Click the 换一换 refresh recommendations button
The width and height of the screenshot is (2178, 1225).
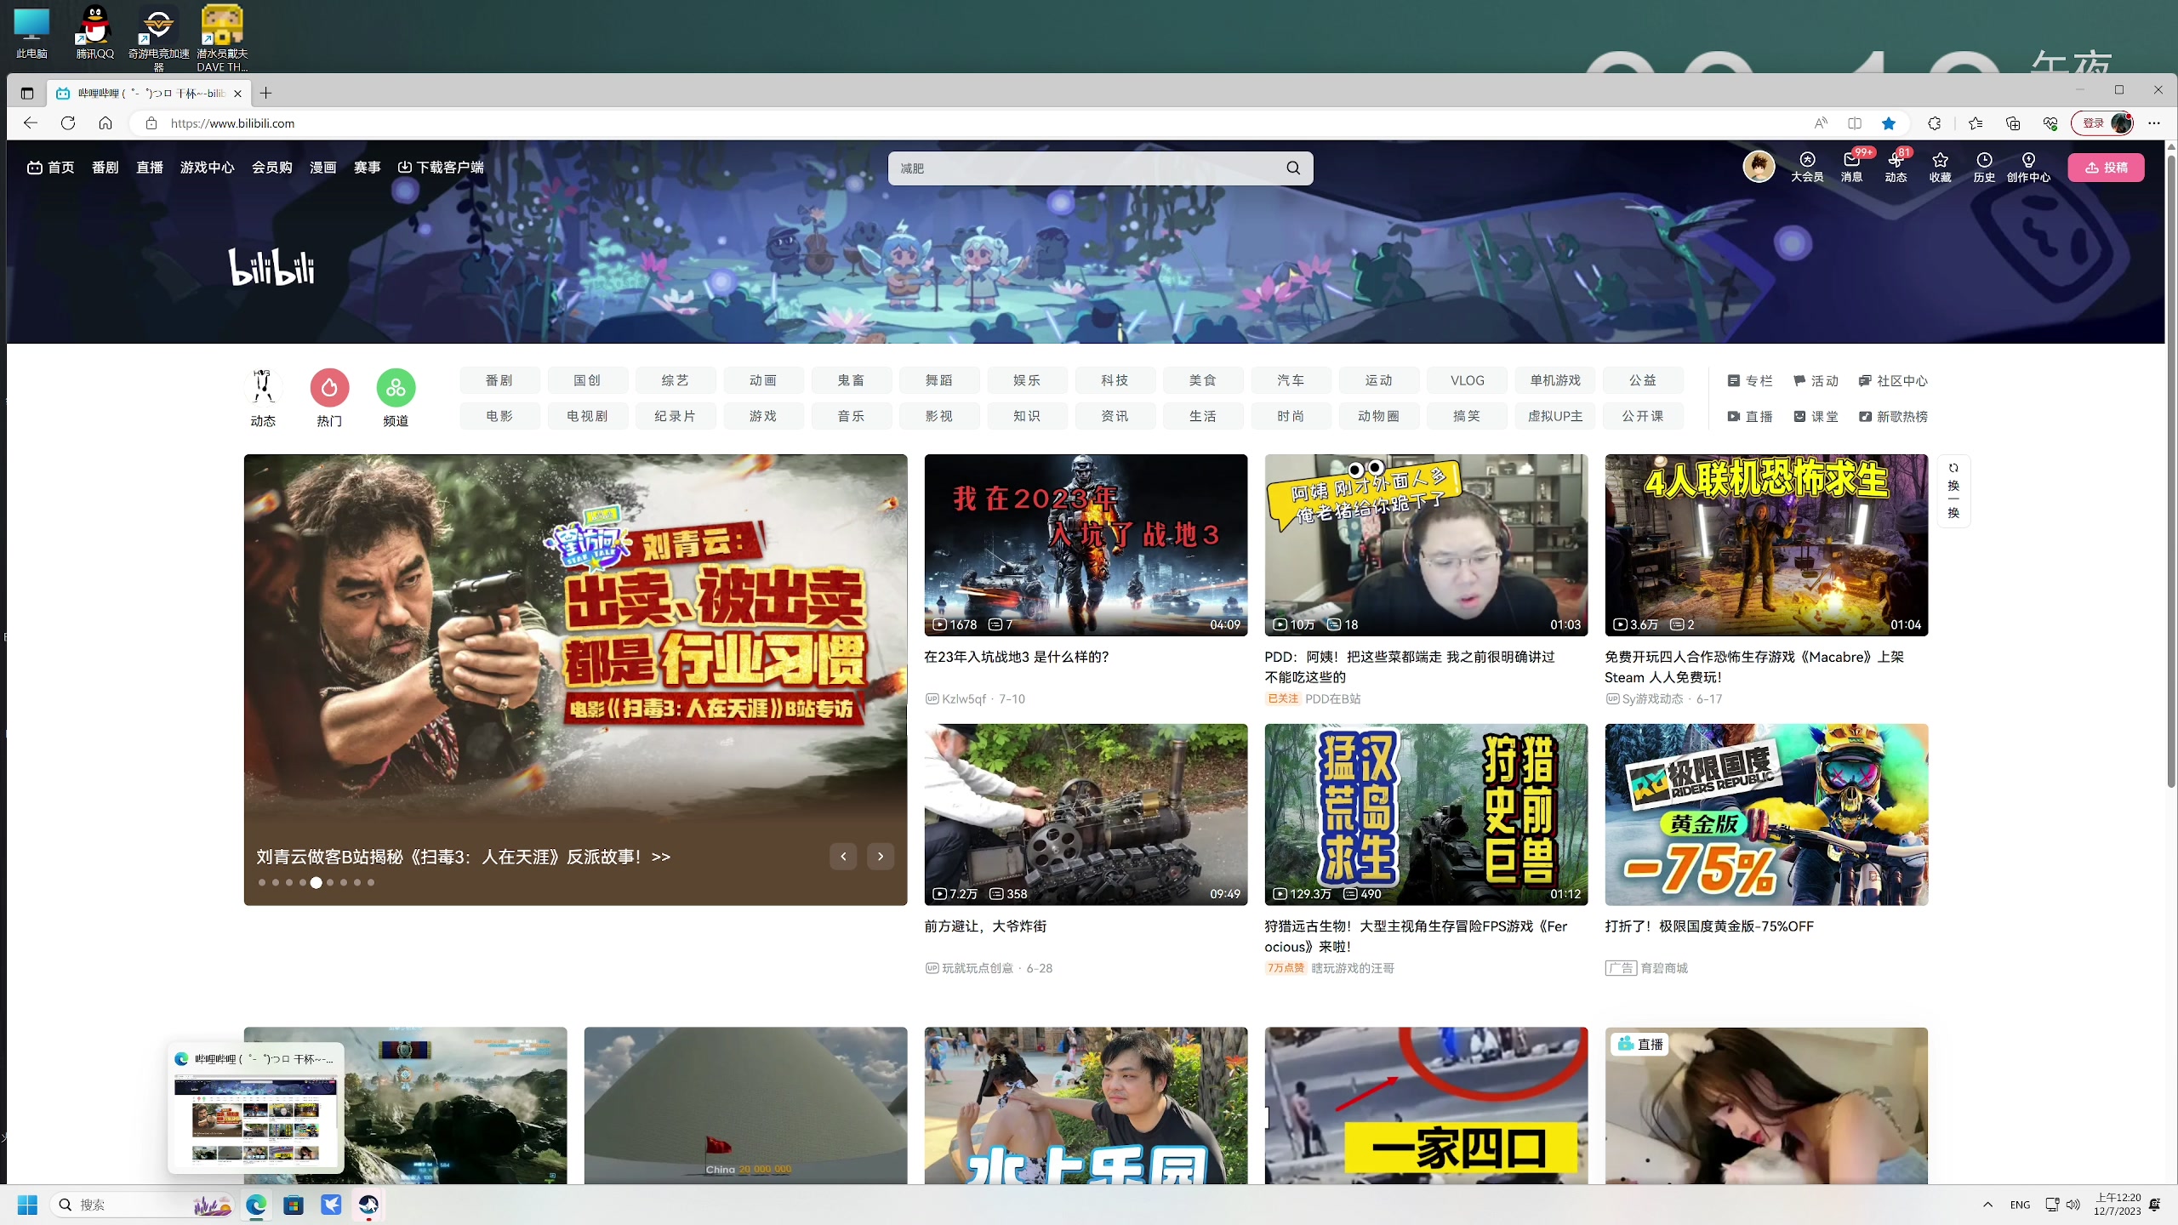point(1953,491)
